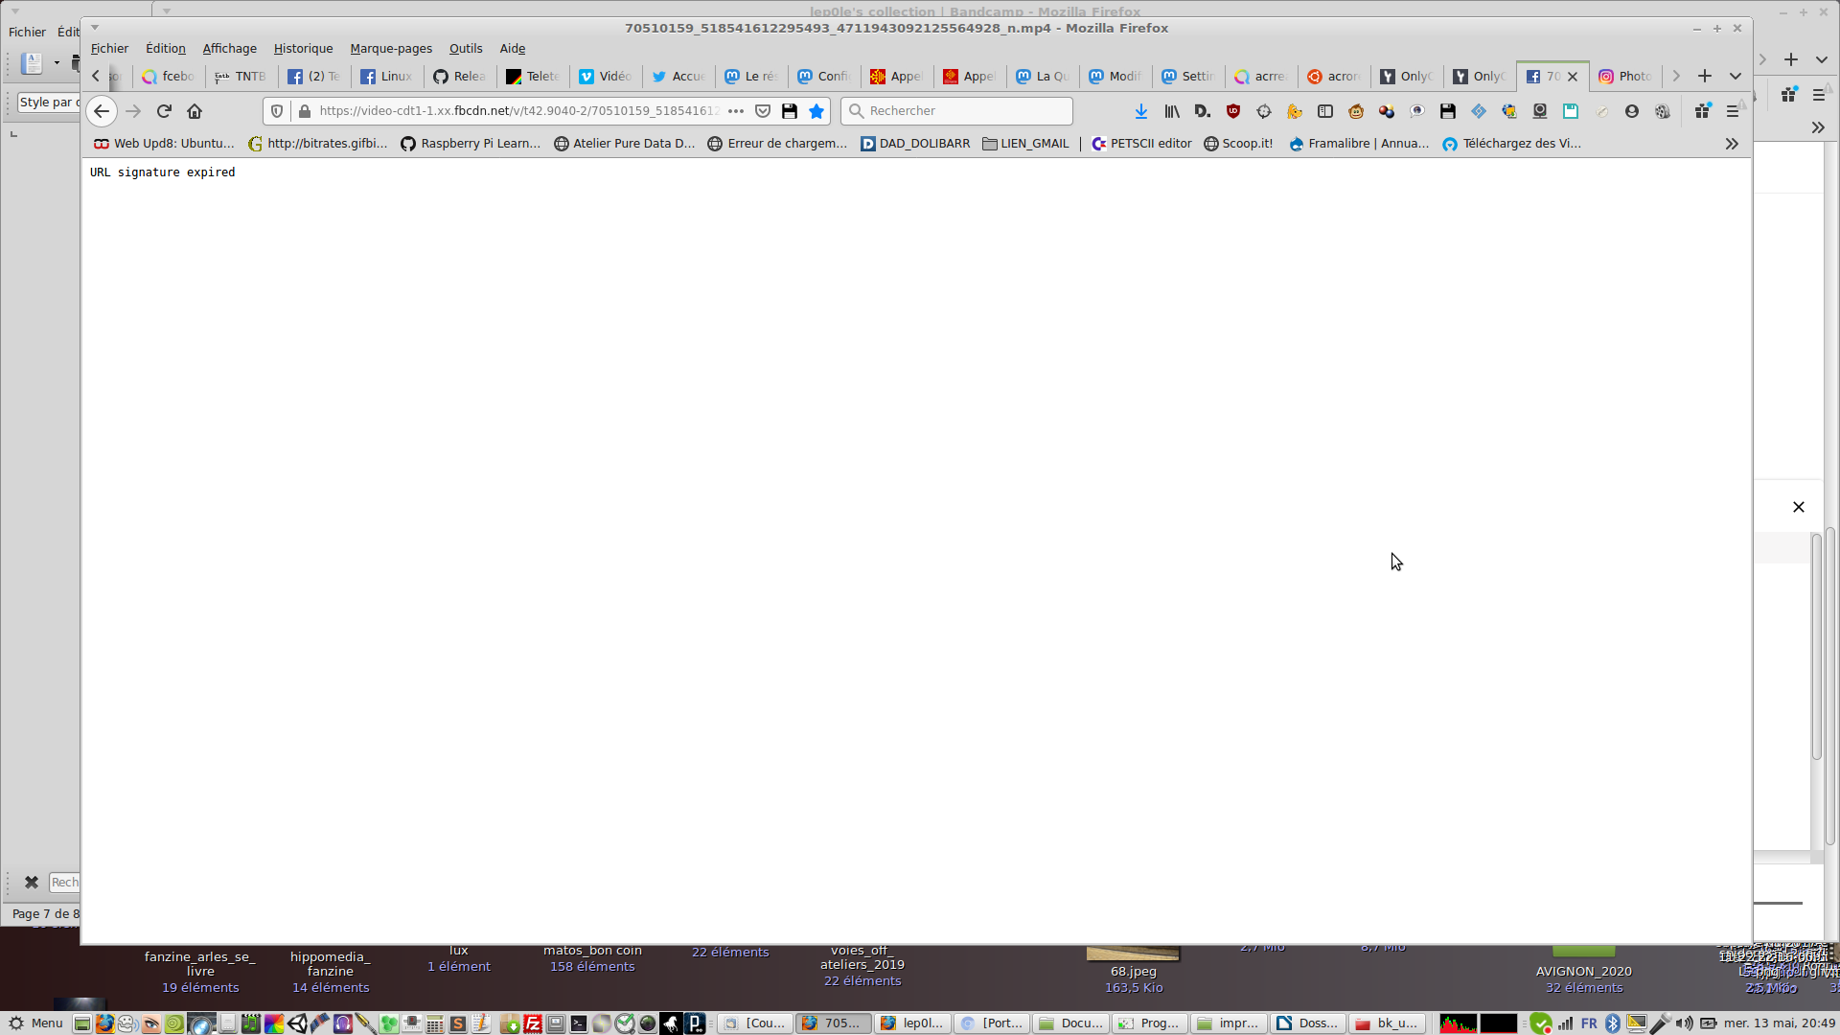Viewport: 1840px width, 1035px height.
Task: Click the Greasemonkey monkey icon
Action: click(1355, 111)
